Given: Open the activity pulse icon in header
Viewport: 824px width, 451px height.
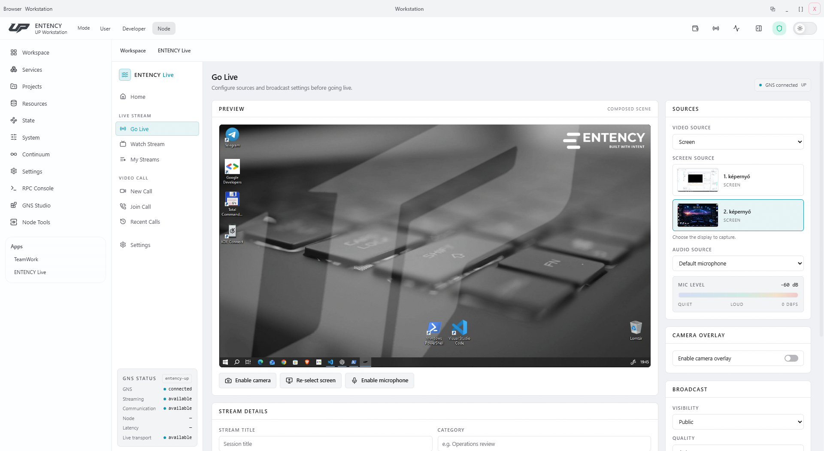Looking at the screenshot, I should tap(736, 28).
